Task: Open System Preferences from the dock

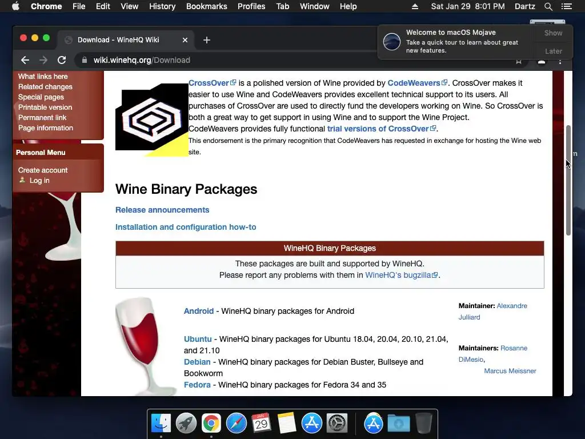Action: coord(337,424)
